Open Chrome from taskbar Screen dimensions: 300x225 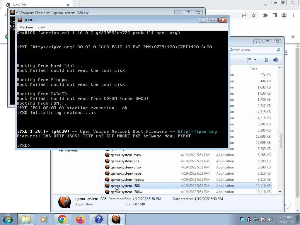pos(62,219)
